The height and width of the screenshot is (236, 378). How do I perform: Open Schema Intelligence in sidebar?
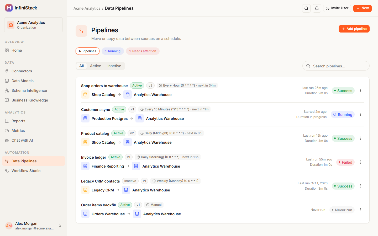33,90
